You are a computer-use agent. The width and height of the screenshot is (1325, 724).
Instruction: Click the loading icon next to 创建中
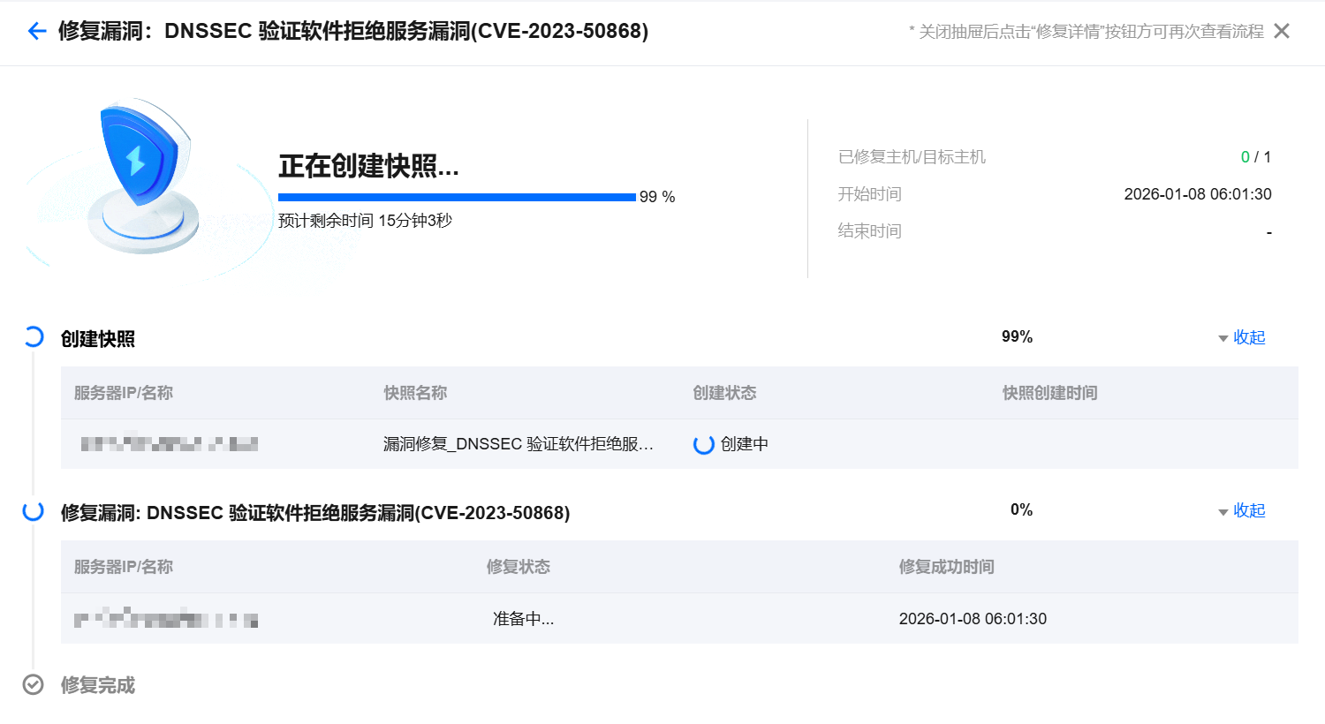click(703, 445)
